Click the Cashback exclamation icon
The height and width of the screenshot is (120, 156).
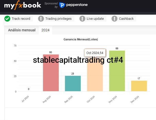pyautogui.click(x=114, y=19)
